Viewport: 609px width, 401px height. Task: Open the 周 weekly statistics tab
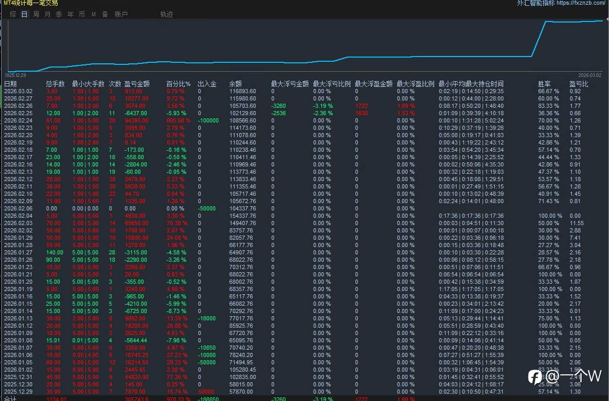click(x=36, y=15)
